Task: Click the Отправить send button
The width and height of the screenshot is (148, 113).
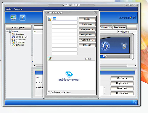Action: coord(87,29)
